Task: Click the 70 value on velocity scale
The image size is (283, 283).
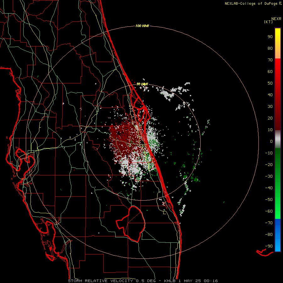Action: tap(270, 60)
